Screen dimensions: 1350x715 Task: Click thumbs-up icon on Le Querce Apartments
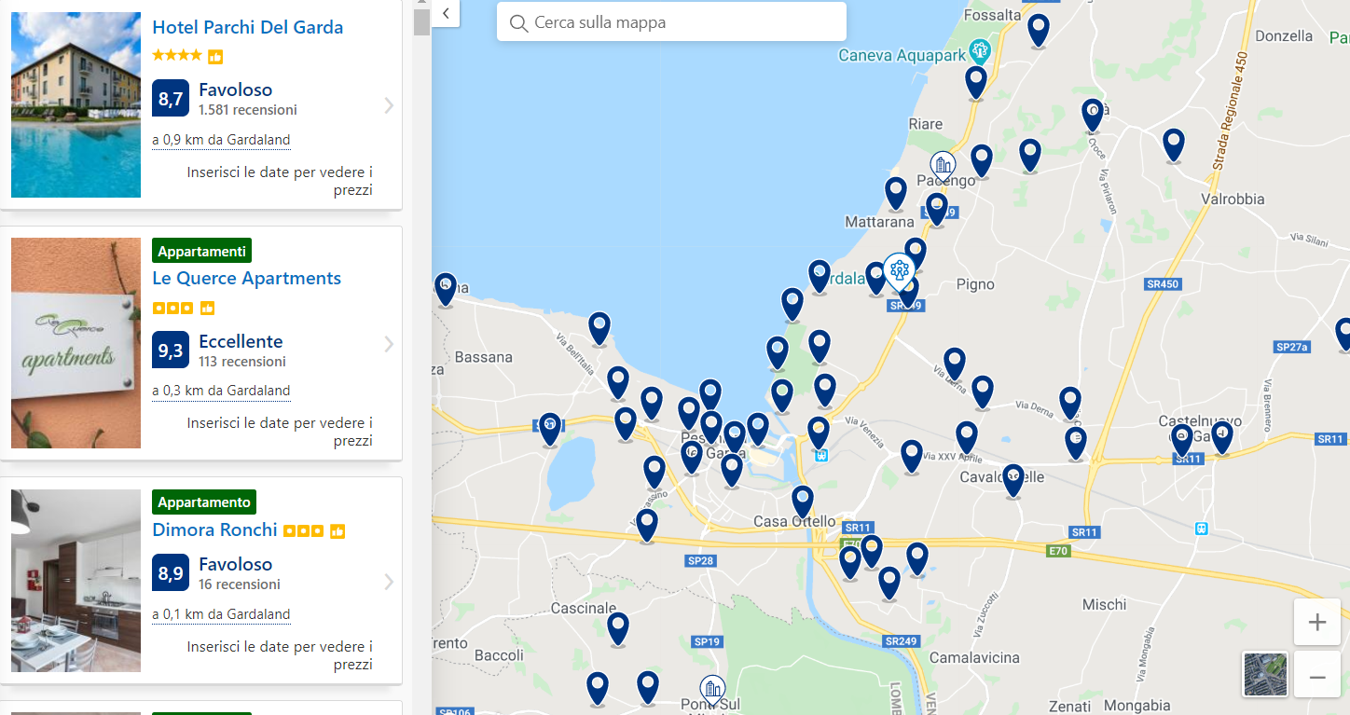point(207,308)
